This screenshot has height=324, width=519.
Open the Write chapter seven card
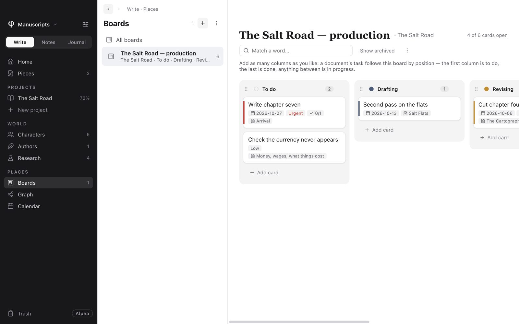click(x=294, y=112)
